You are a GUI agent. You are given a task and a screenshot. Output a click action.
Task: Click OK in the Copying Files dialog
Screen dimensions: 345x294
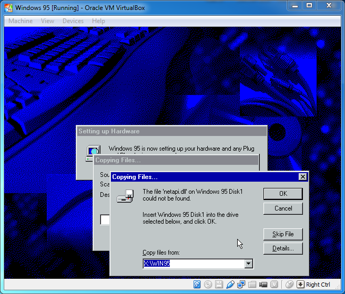(283, 194)
